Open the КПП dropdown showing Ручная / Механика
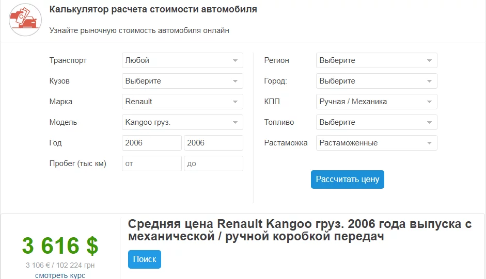The width and height of the screenshot is (486, 279). point(377,102)
